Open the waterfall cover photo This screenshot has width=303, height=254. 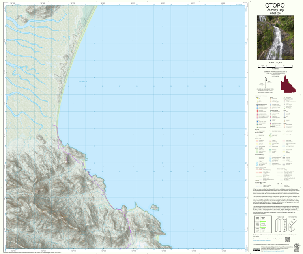pyautogui.click(x=275, y=38)
